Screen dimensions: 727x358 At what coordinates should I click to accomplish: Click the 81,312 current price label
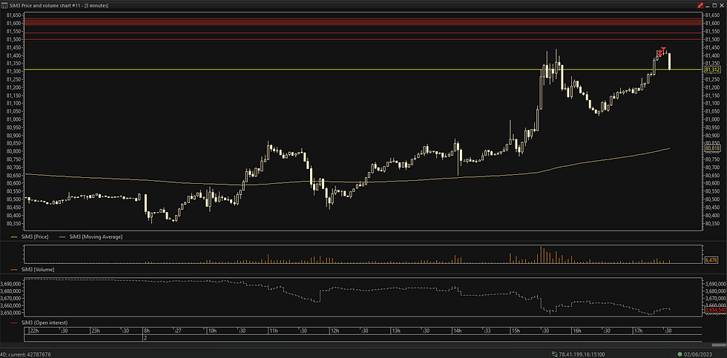click(x=712, y=70)
